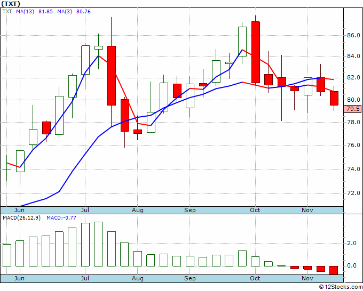Click the 2.0 MACD axis label

[x=352, y=243]
